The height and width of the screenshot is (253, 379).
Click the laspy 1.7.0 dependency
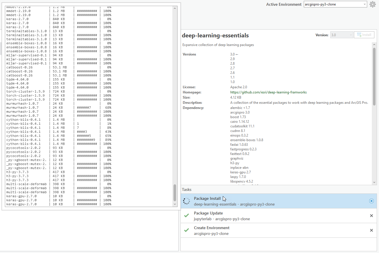238,177
